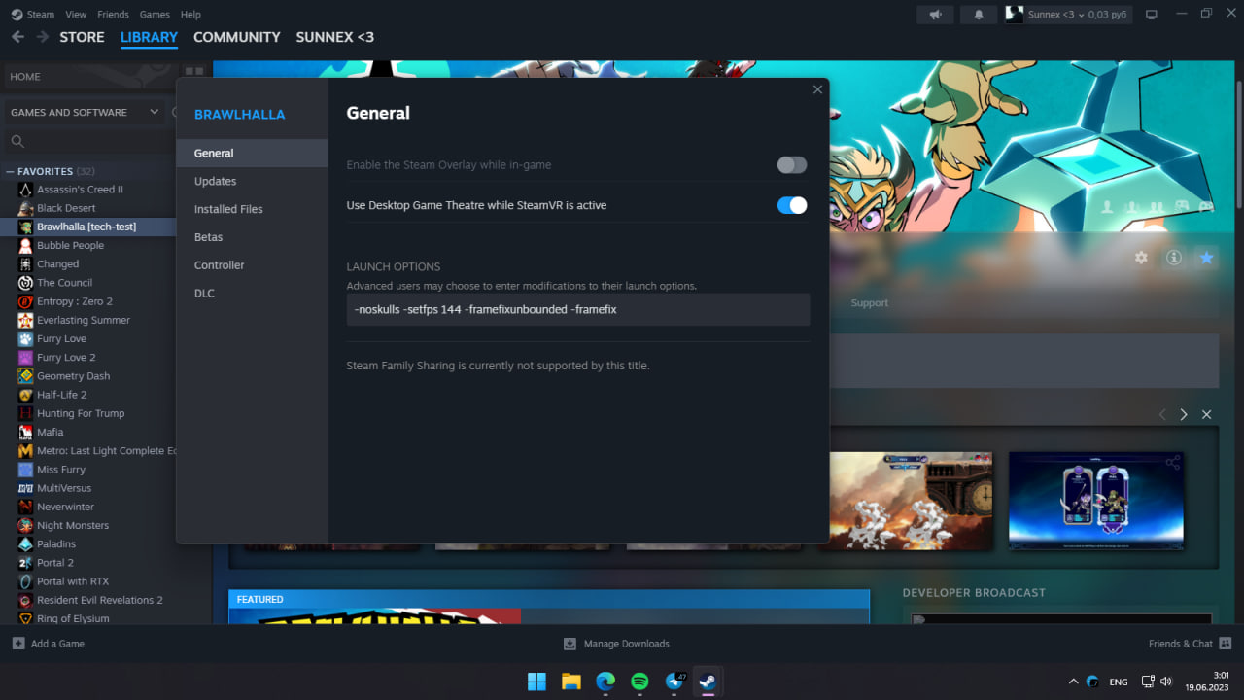The image size is (1244, 700).
Task: Open the SUNNEX <3 profile tab
Action: click(334, 37)
